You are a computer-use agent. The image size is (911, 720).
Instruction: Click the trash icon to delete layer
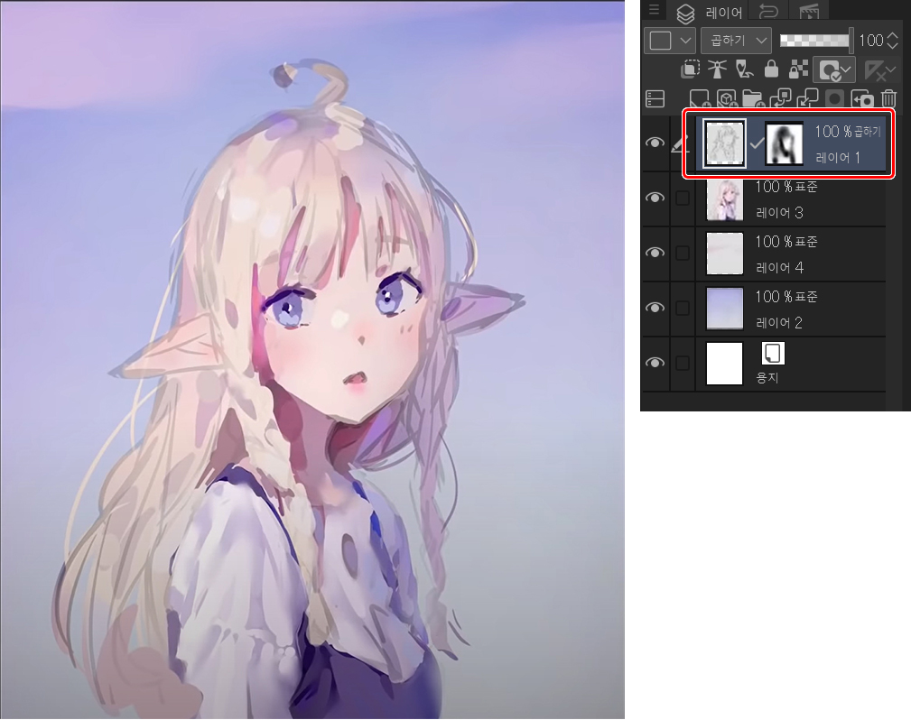(x=889, y=99)
